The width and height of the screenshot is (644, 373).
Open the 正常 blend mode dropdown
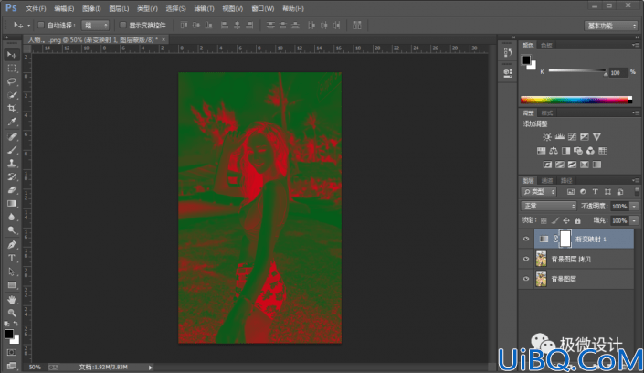[x=549, y=206]
